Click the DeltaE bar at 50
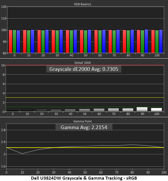The height and width of the screenshot is (181, 168). [84, 110]
